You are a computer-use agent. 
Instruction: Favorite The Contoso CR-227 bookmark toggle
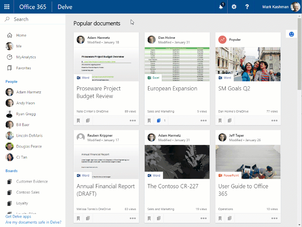(x=149, y=218)
